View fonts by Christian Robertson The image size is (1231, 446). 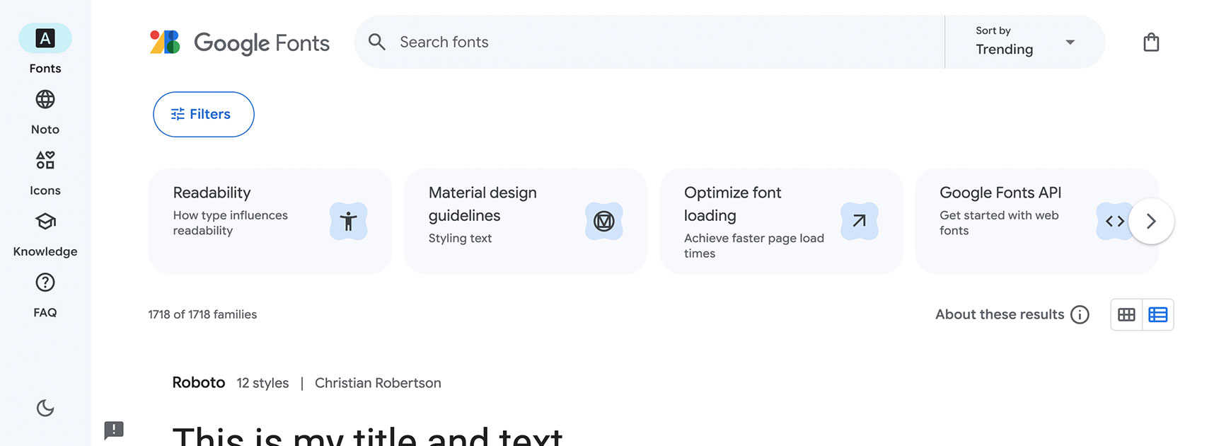pyautogui.click(x=378, y=382)
